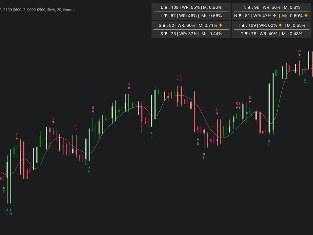This screenshot has height=235, width=313.
Task: Click the lone teal N up-arrow marker
Action: pos(89,169)
